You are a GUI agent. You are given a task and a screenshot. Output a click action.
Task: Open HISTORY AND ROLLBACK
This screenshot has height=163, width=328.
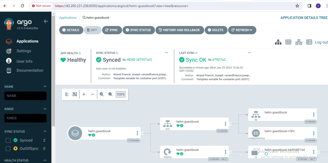pos(180,30)
